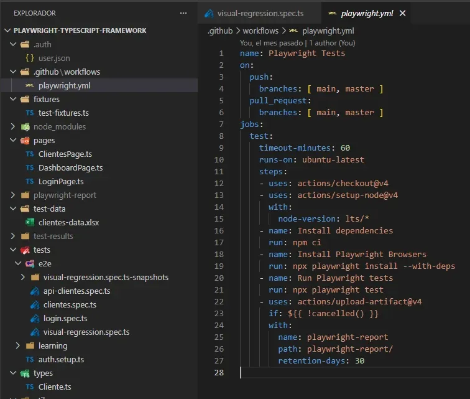Click the test-data folder icon
Viewport: 470px width, 399px height.
[x=25, y=209]
